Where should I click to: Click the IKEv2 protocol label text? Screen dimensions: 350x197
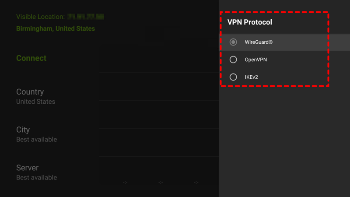(252, 77)
